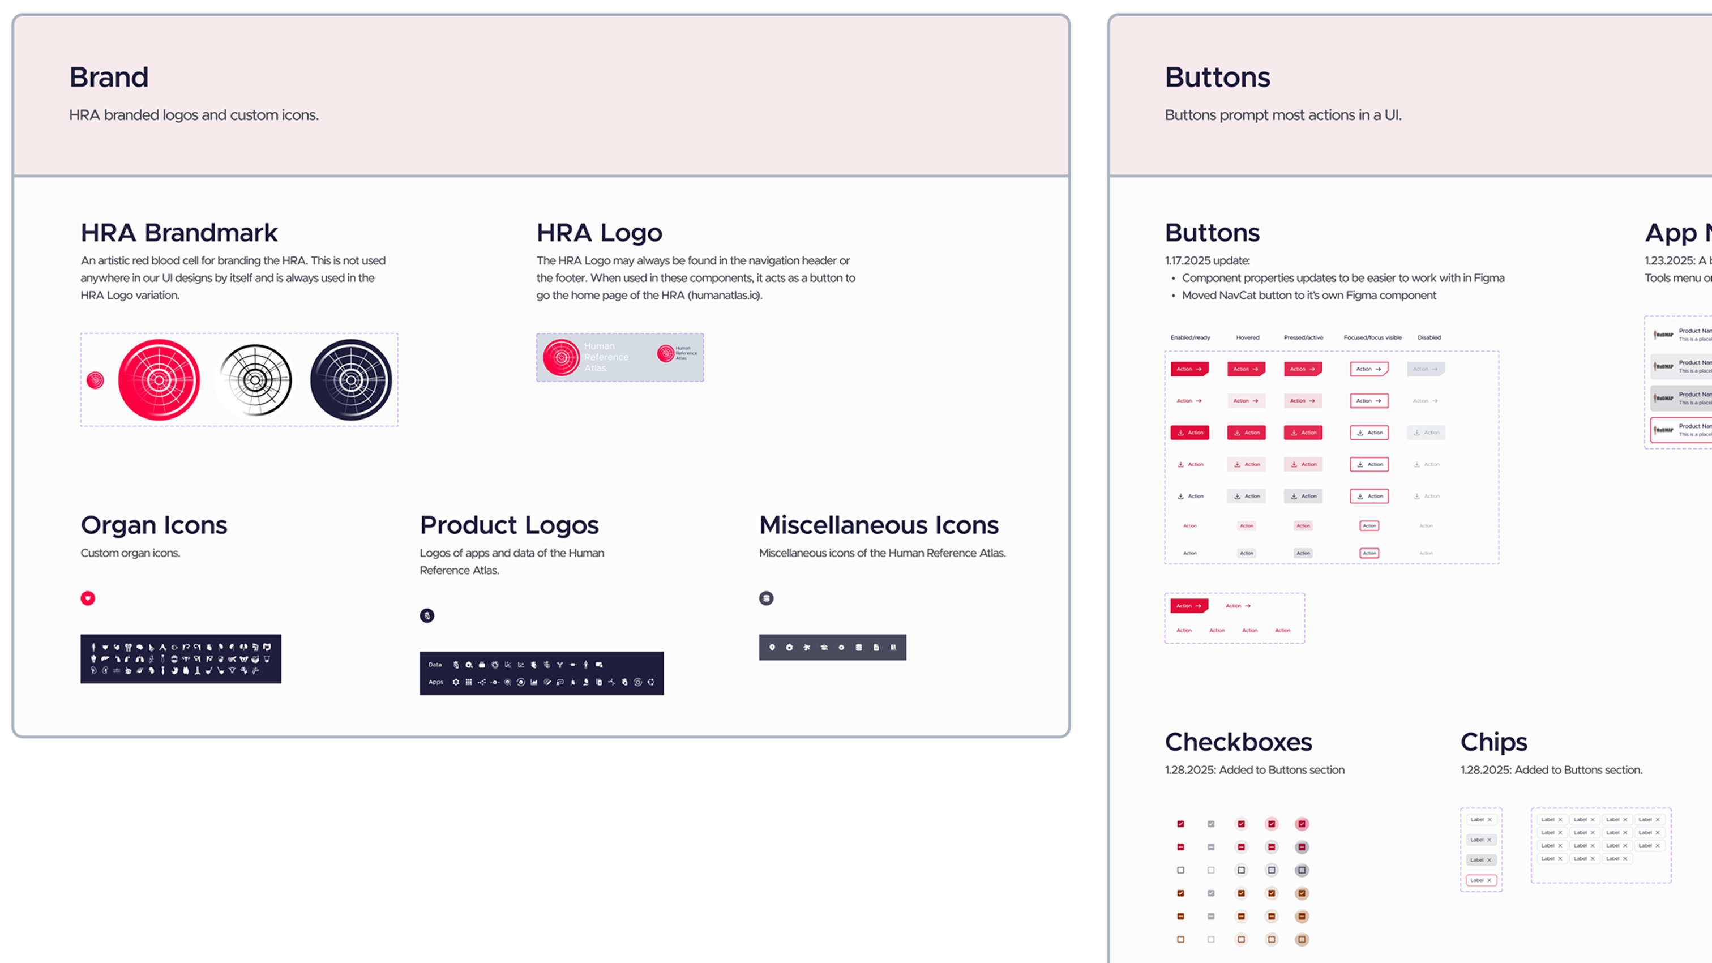Click the dark circular Product Logos icon

point(427,615)
